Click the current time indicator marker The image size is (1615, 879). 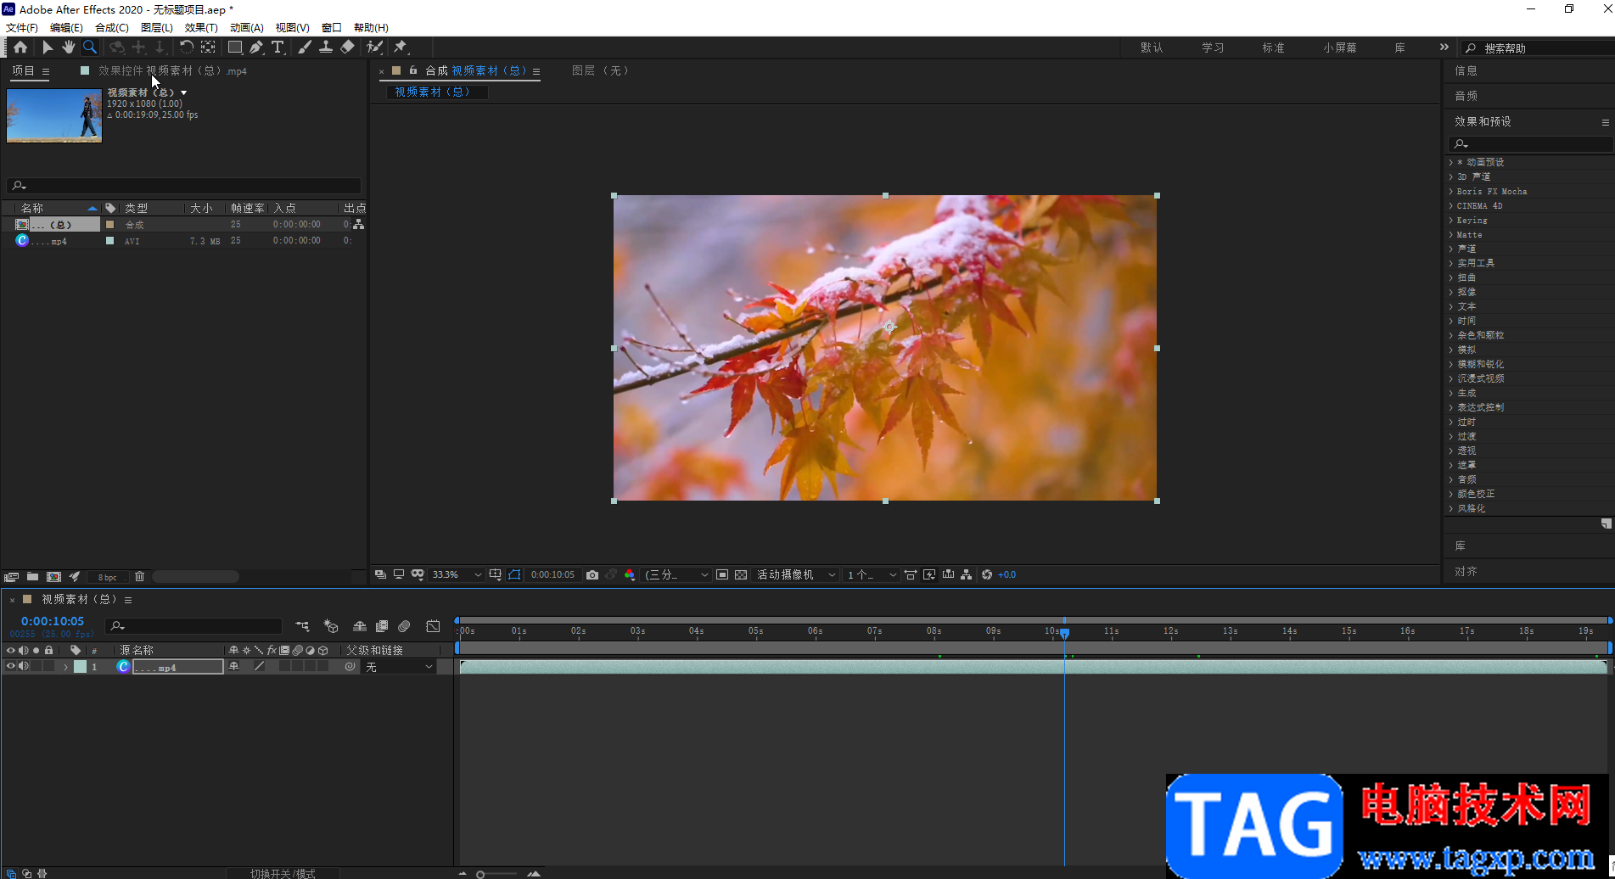1064,632
